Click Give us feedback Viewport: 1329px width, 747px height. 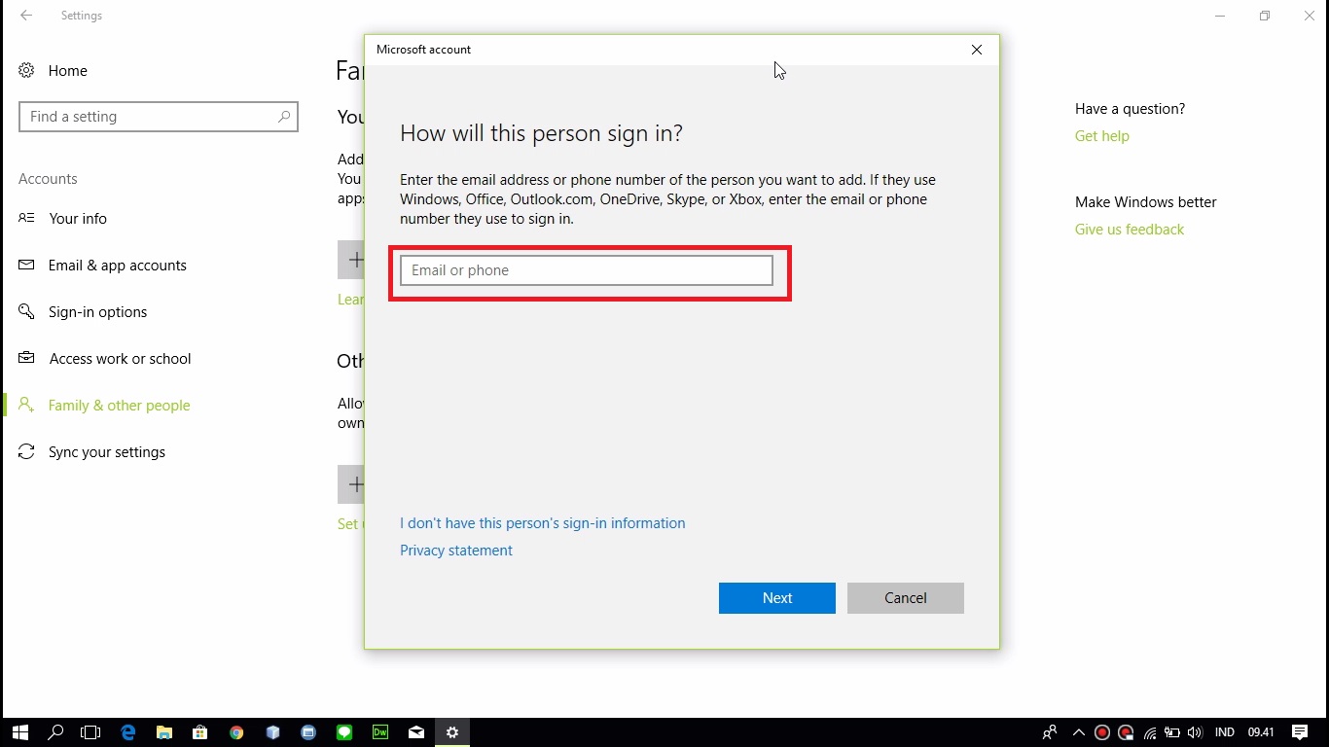(1130, 230)
